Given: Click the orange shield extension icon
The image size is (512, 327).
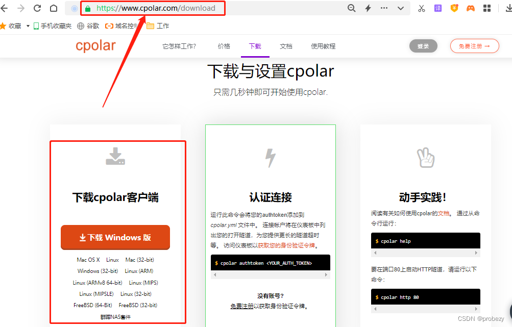Looking at the screenshot, I should (x=454, y=8).
